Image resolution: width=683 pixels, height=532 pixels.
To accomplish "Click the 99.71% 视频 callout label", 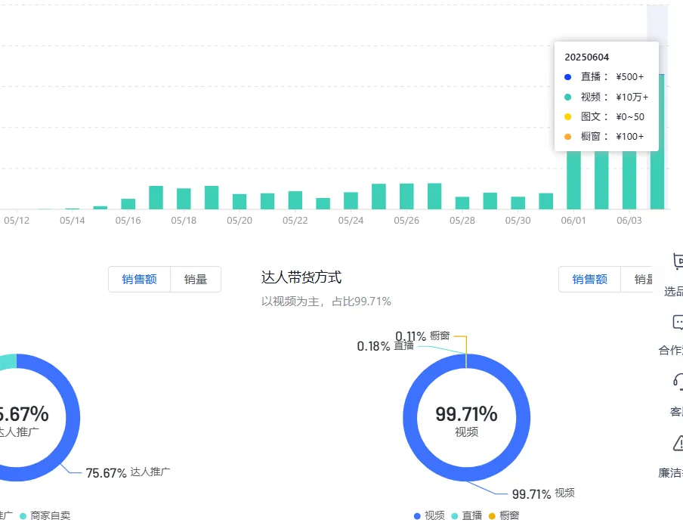I will coord(544,493).
